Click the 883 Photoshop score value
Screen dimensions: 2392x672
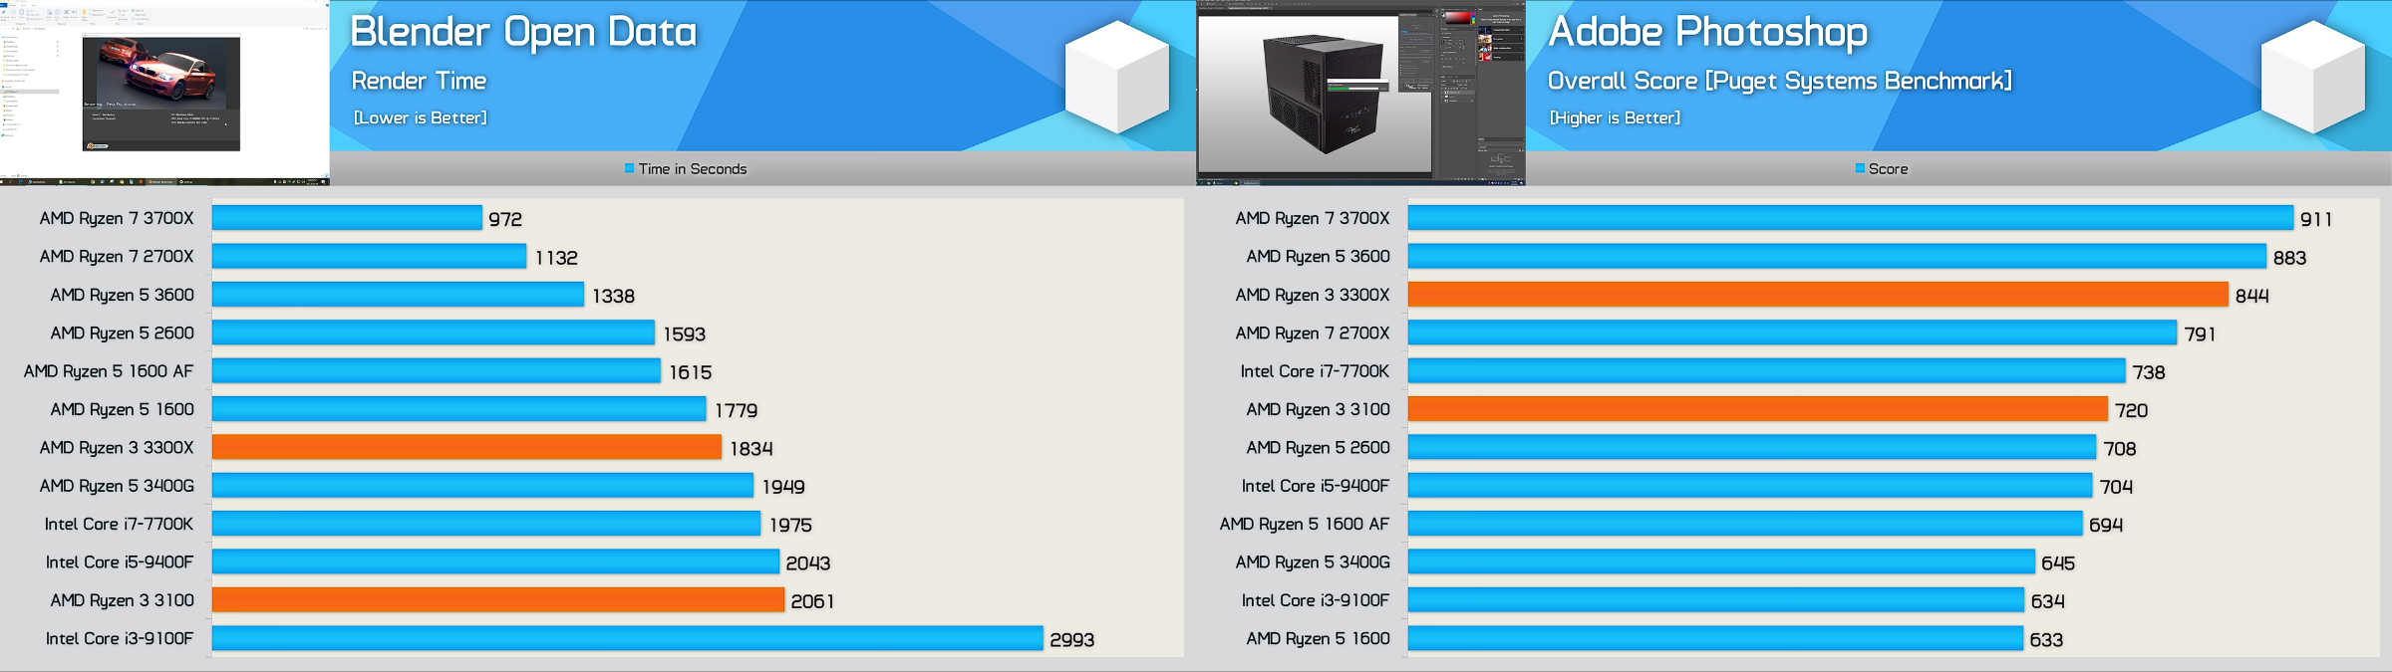point(2290,258)
